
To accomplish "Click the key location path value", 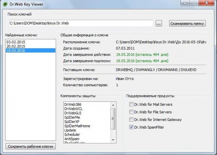I will [161, 42].
